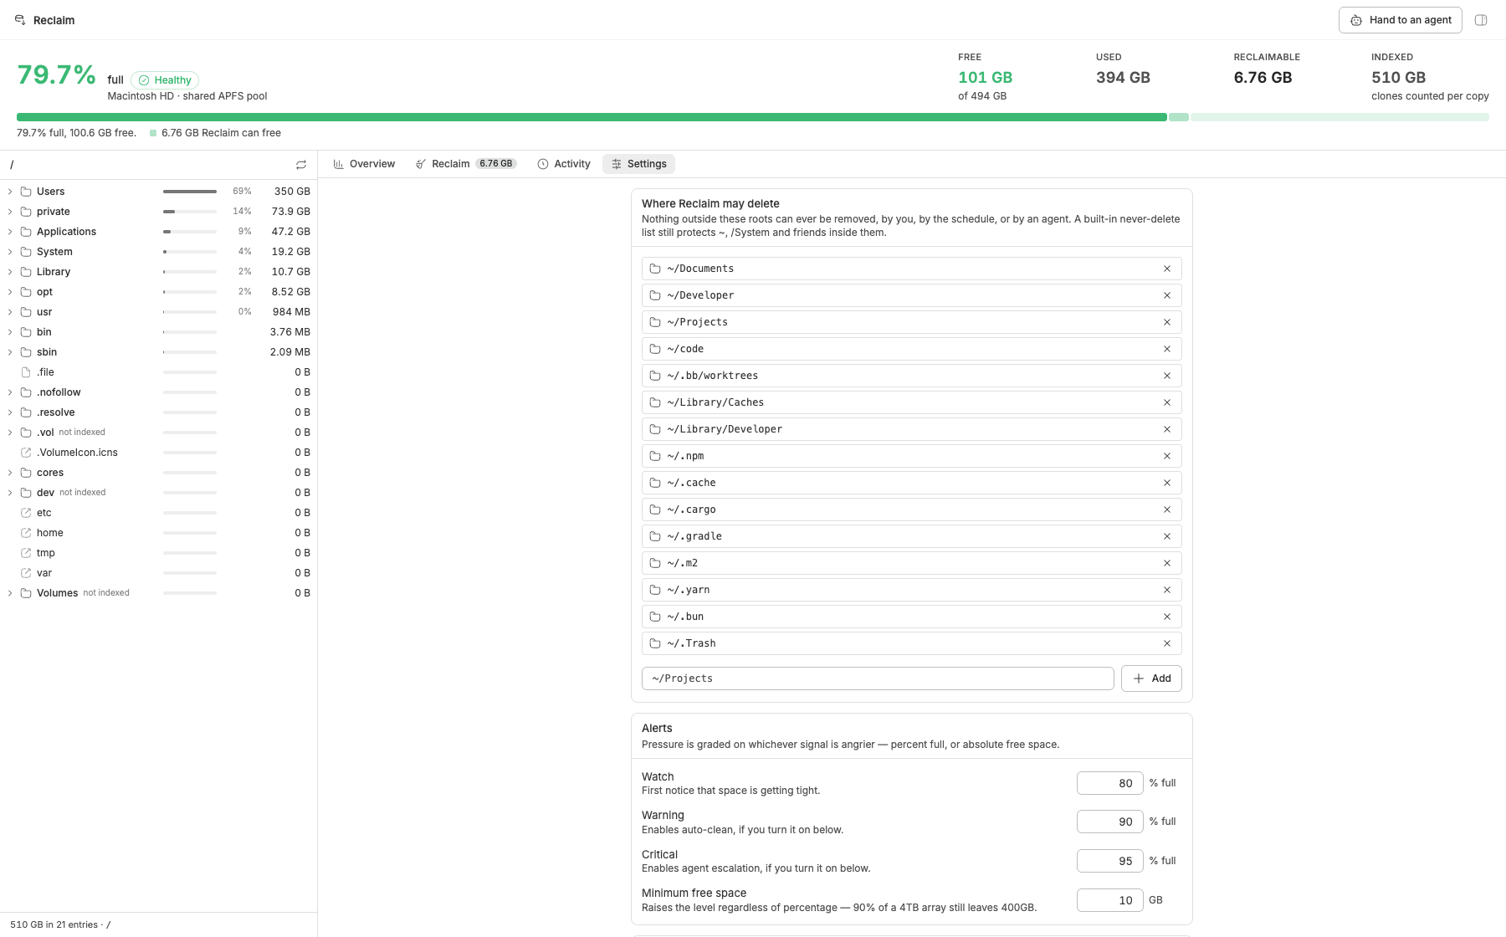Remove the ~/.Trash root
The width and height of the screenshot is (1506, 937).
coord(1167,643)
